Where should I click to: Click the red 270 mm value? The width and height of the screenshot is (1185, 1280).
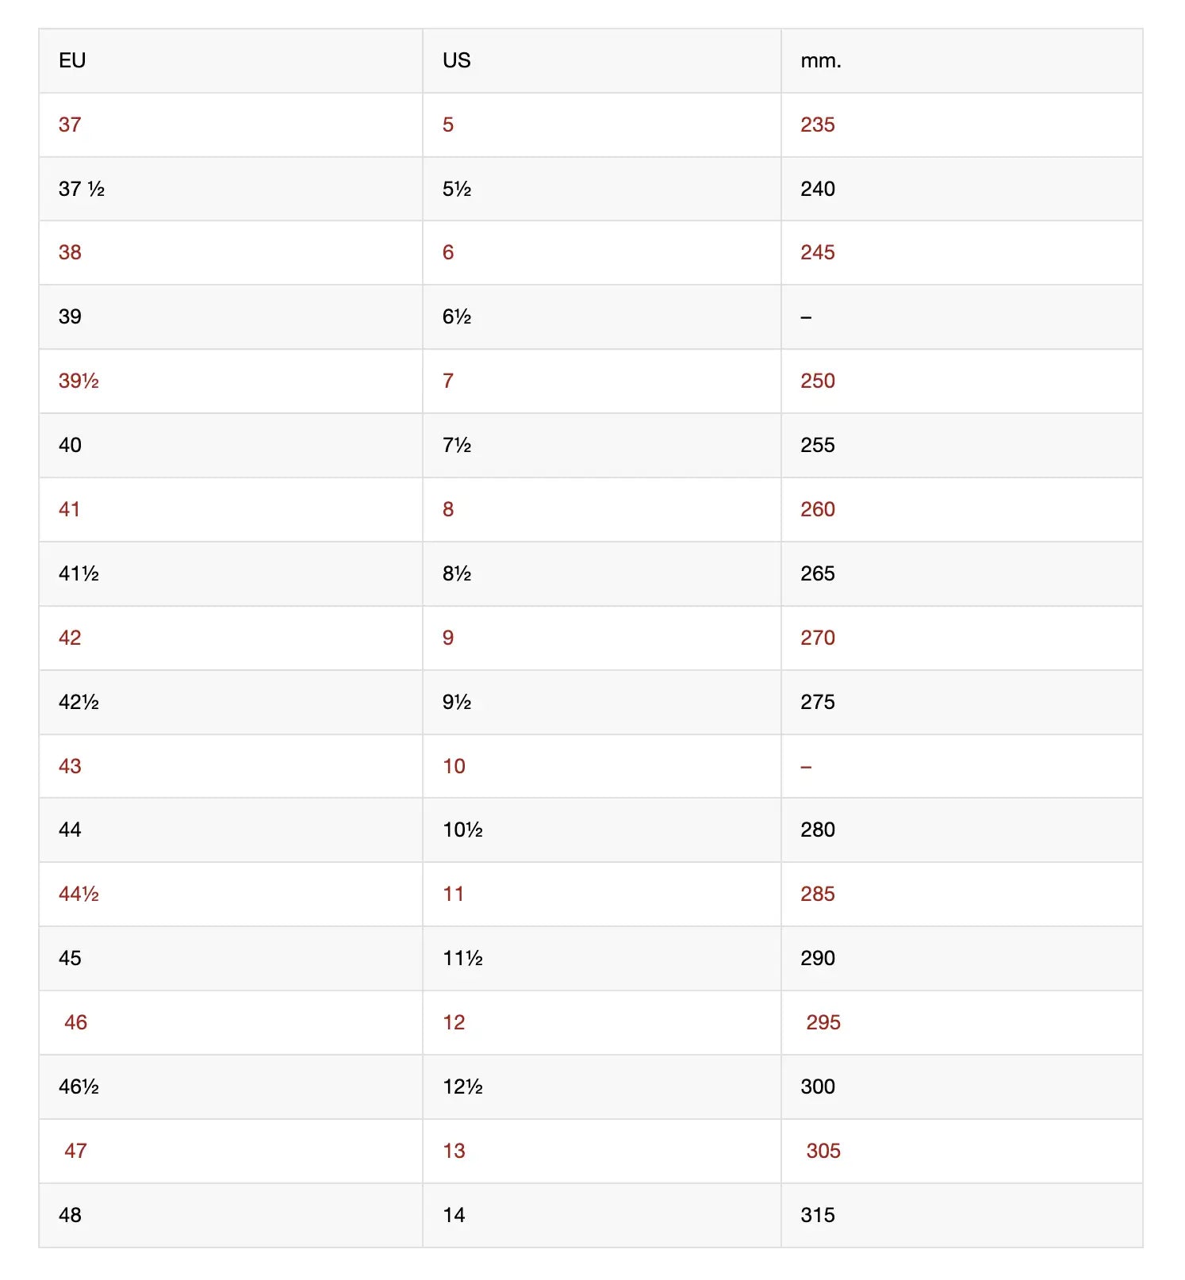coord(818,638)
